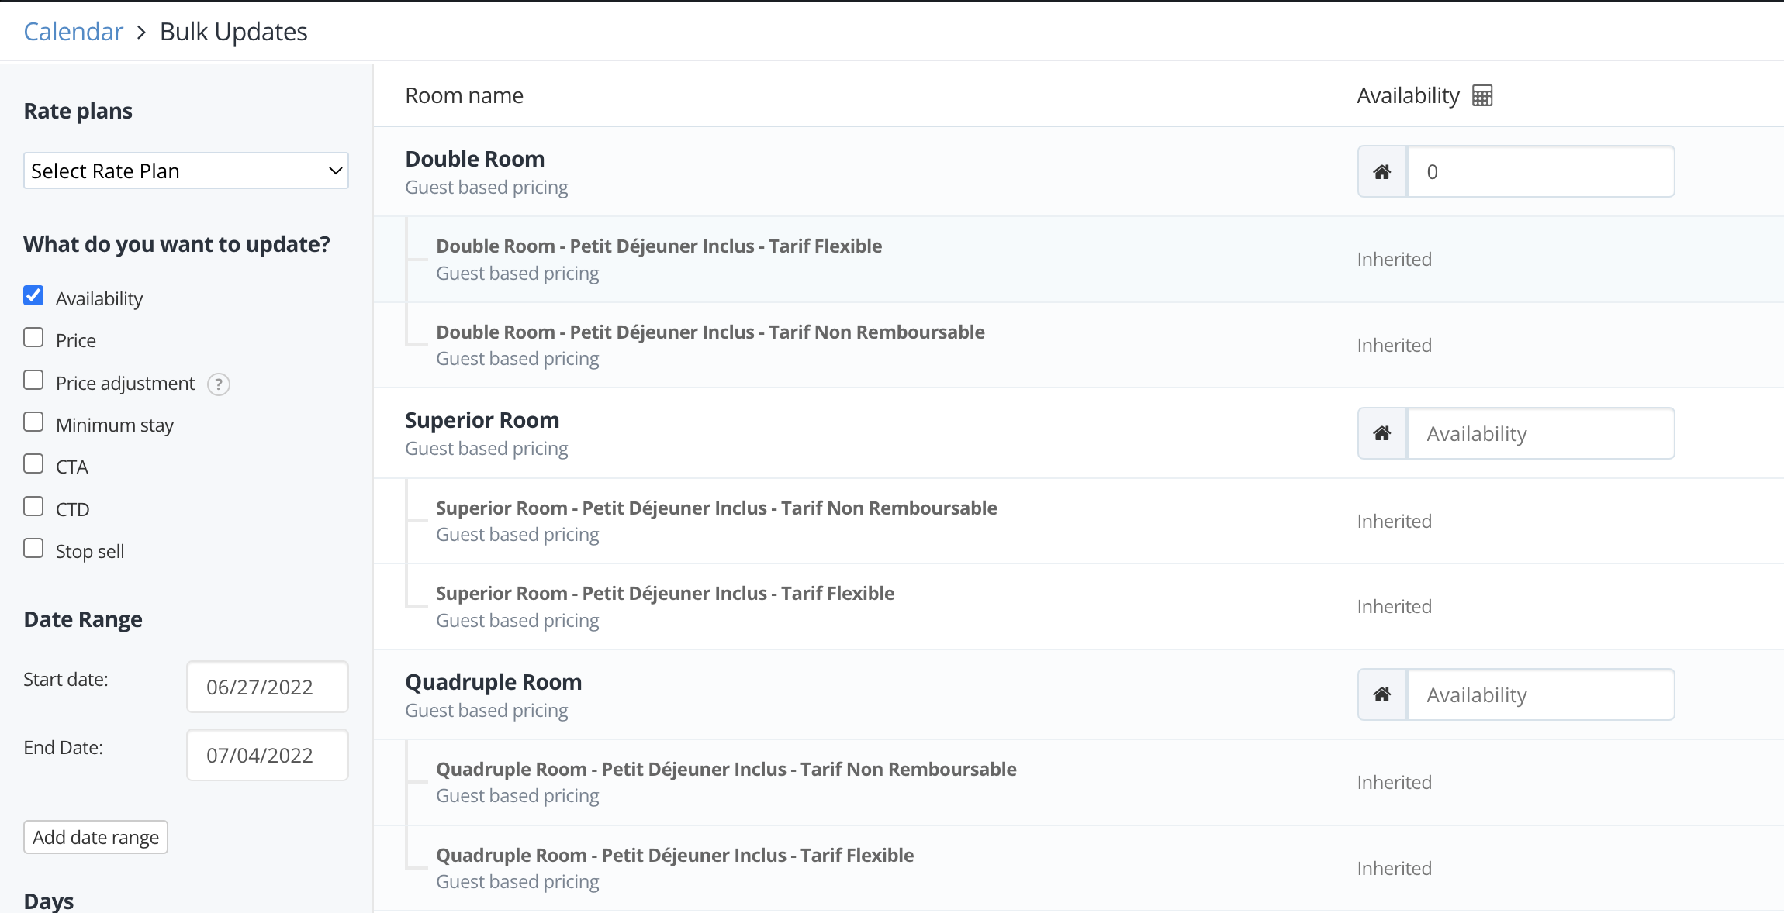Click the End Date field

click(267, 755)
